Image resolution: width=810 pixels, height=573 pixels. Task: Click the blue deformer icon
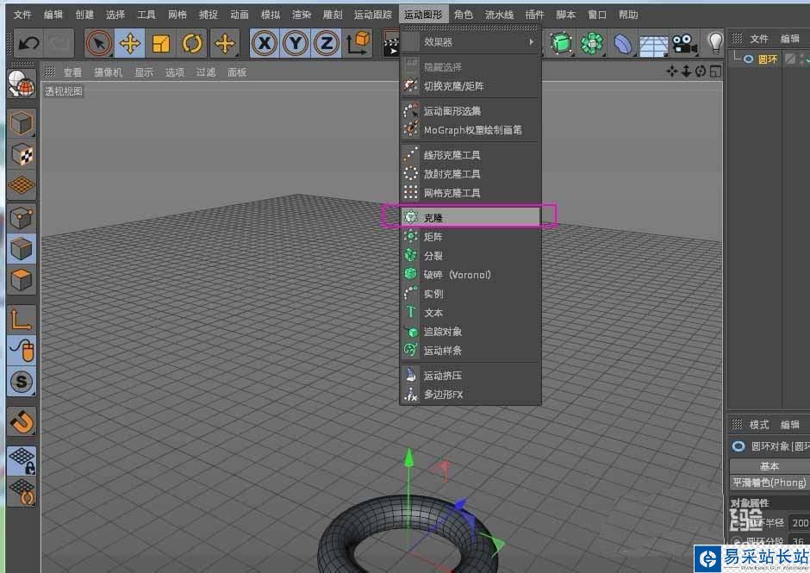click(623, 43)
